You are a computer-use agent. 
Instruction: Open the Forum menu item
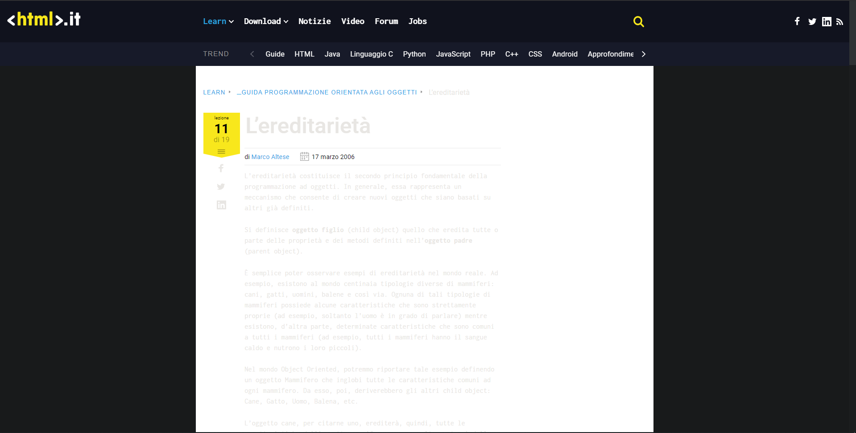click(x=386, y=21)
